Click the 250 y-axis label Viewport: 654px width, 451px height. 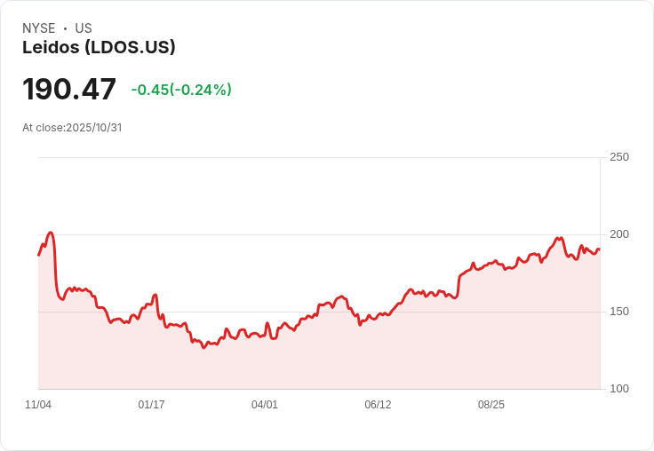pos(619,157)
